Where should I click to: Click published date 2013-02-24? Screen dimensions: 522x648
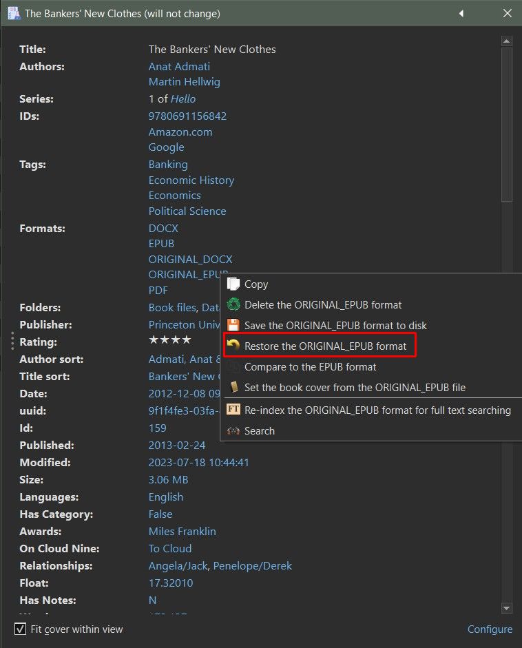pos(177,446)
